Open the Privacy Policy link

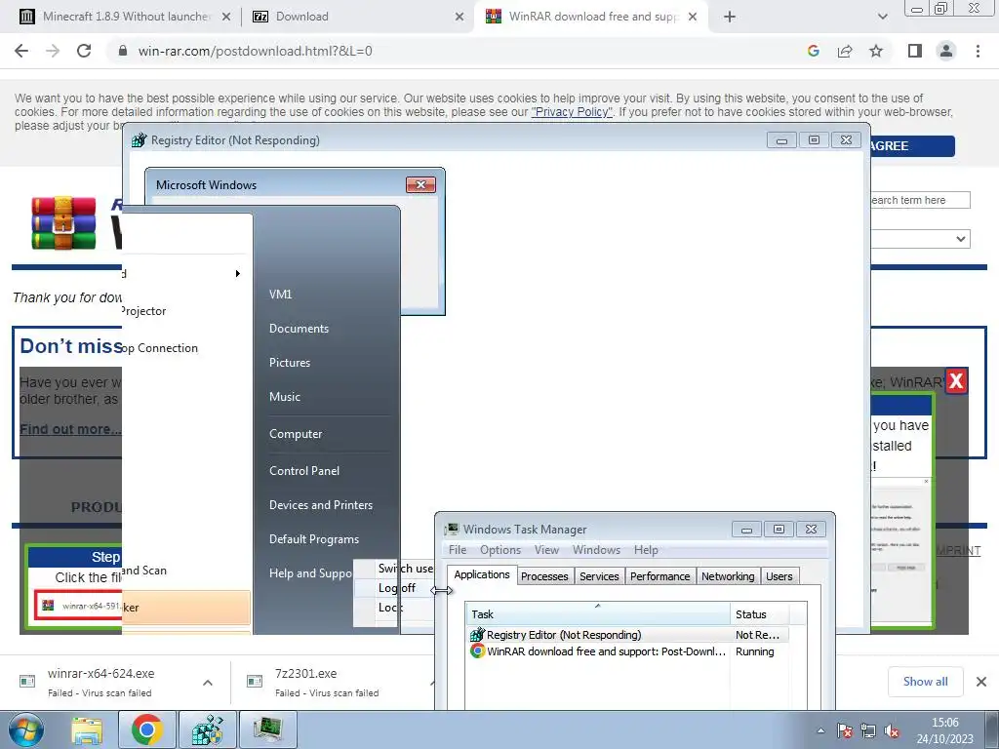572,112
